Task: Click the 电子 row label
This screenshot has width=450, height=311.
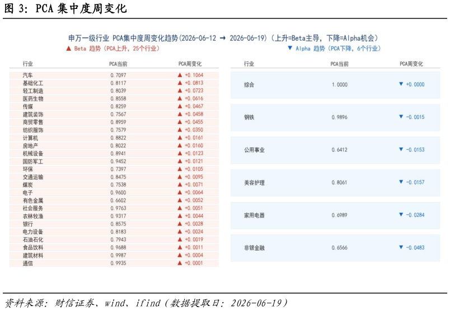Action: pos(28,193)
